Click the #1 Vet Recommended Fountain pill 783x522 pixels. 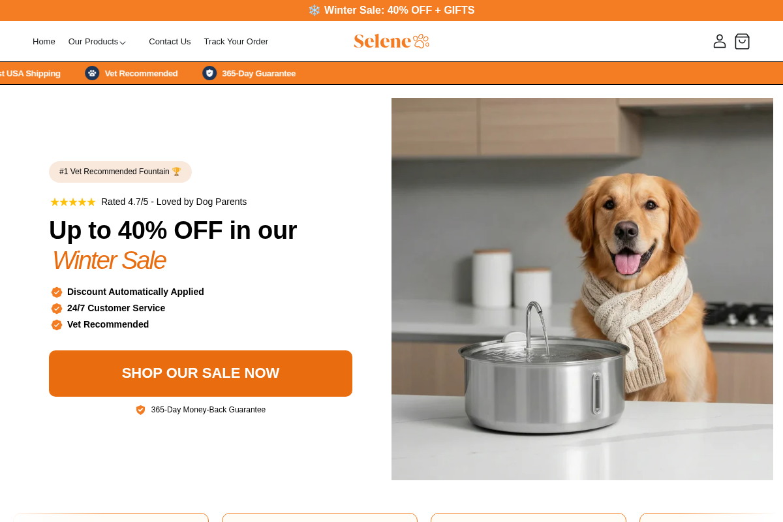point(120,172)
